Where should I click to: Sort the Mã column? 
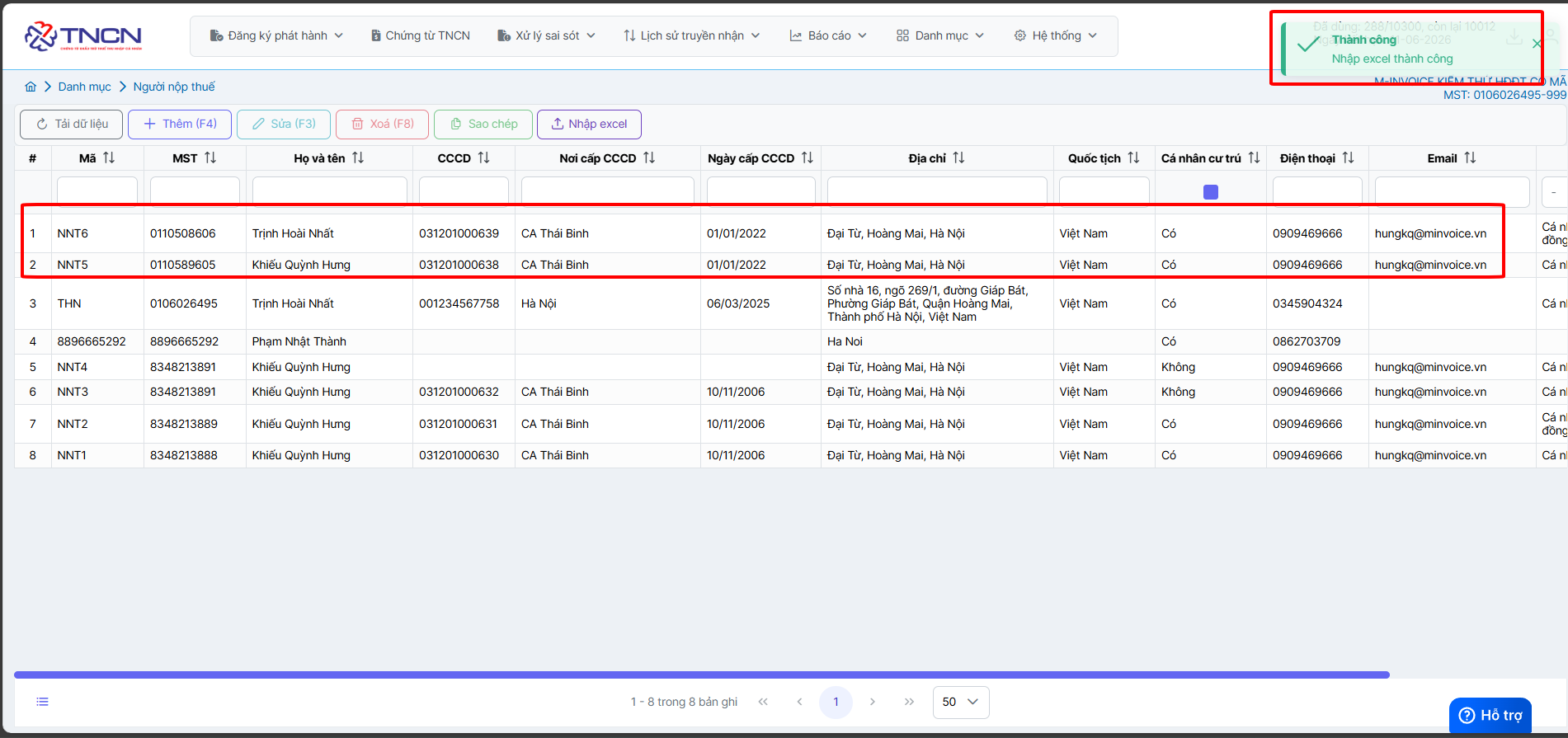[109, 157]
